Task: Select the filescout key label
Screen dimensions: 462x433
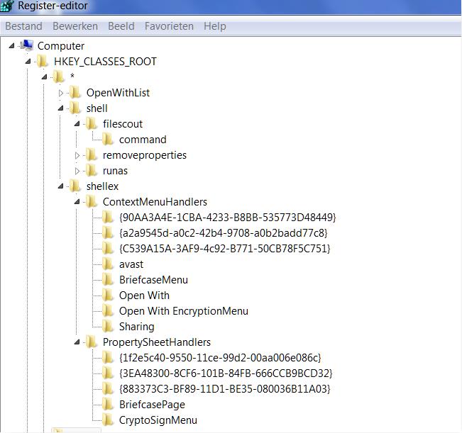Action: pos(123,124)
